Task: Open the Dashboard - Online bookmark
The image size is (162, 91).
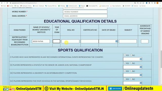Action: coord(26,6)
